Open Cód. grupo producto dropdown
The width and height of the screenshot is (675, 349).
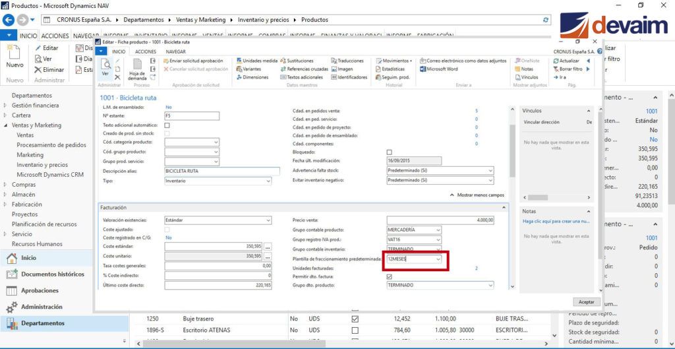[x=216, y=152]
